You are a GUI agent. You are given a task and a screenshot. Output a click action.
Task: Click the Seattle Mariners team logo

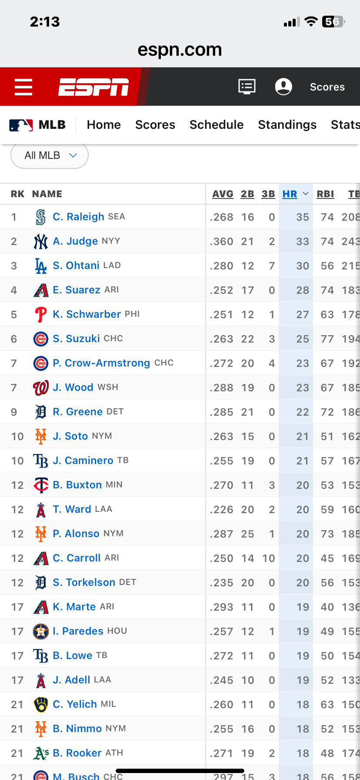40,217
